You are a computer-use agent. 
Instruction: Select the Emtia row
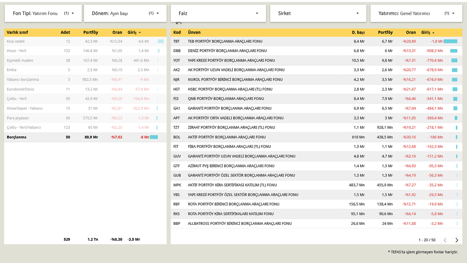pyautogui.click(x=85, y=70)
